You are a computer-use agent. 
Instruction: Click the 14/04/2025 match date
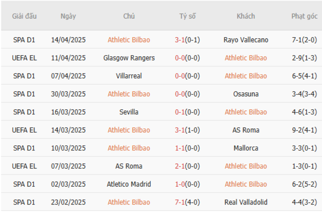click(x=68, y=40)
